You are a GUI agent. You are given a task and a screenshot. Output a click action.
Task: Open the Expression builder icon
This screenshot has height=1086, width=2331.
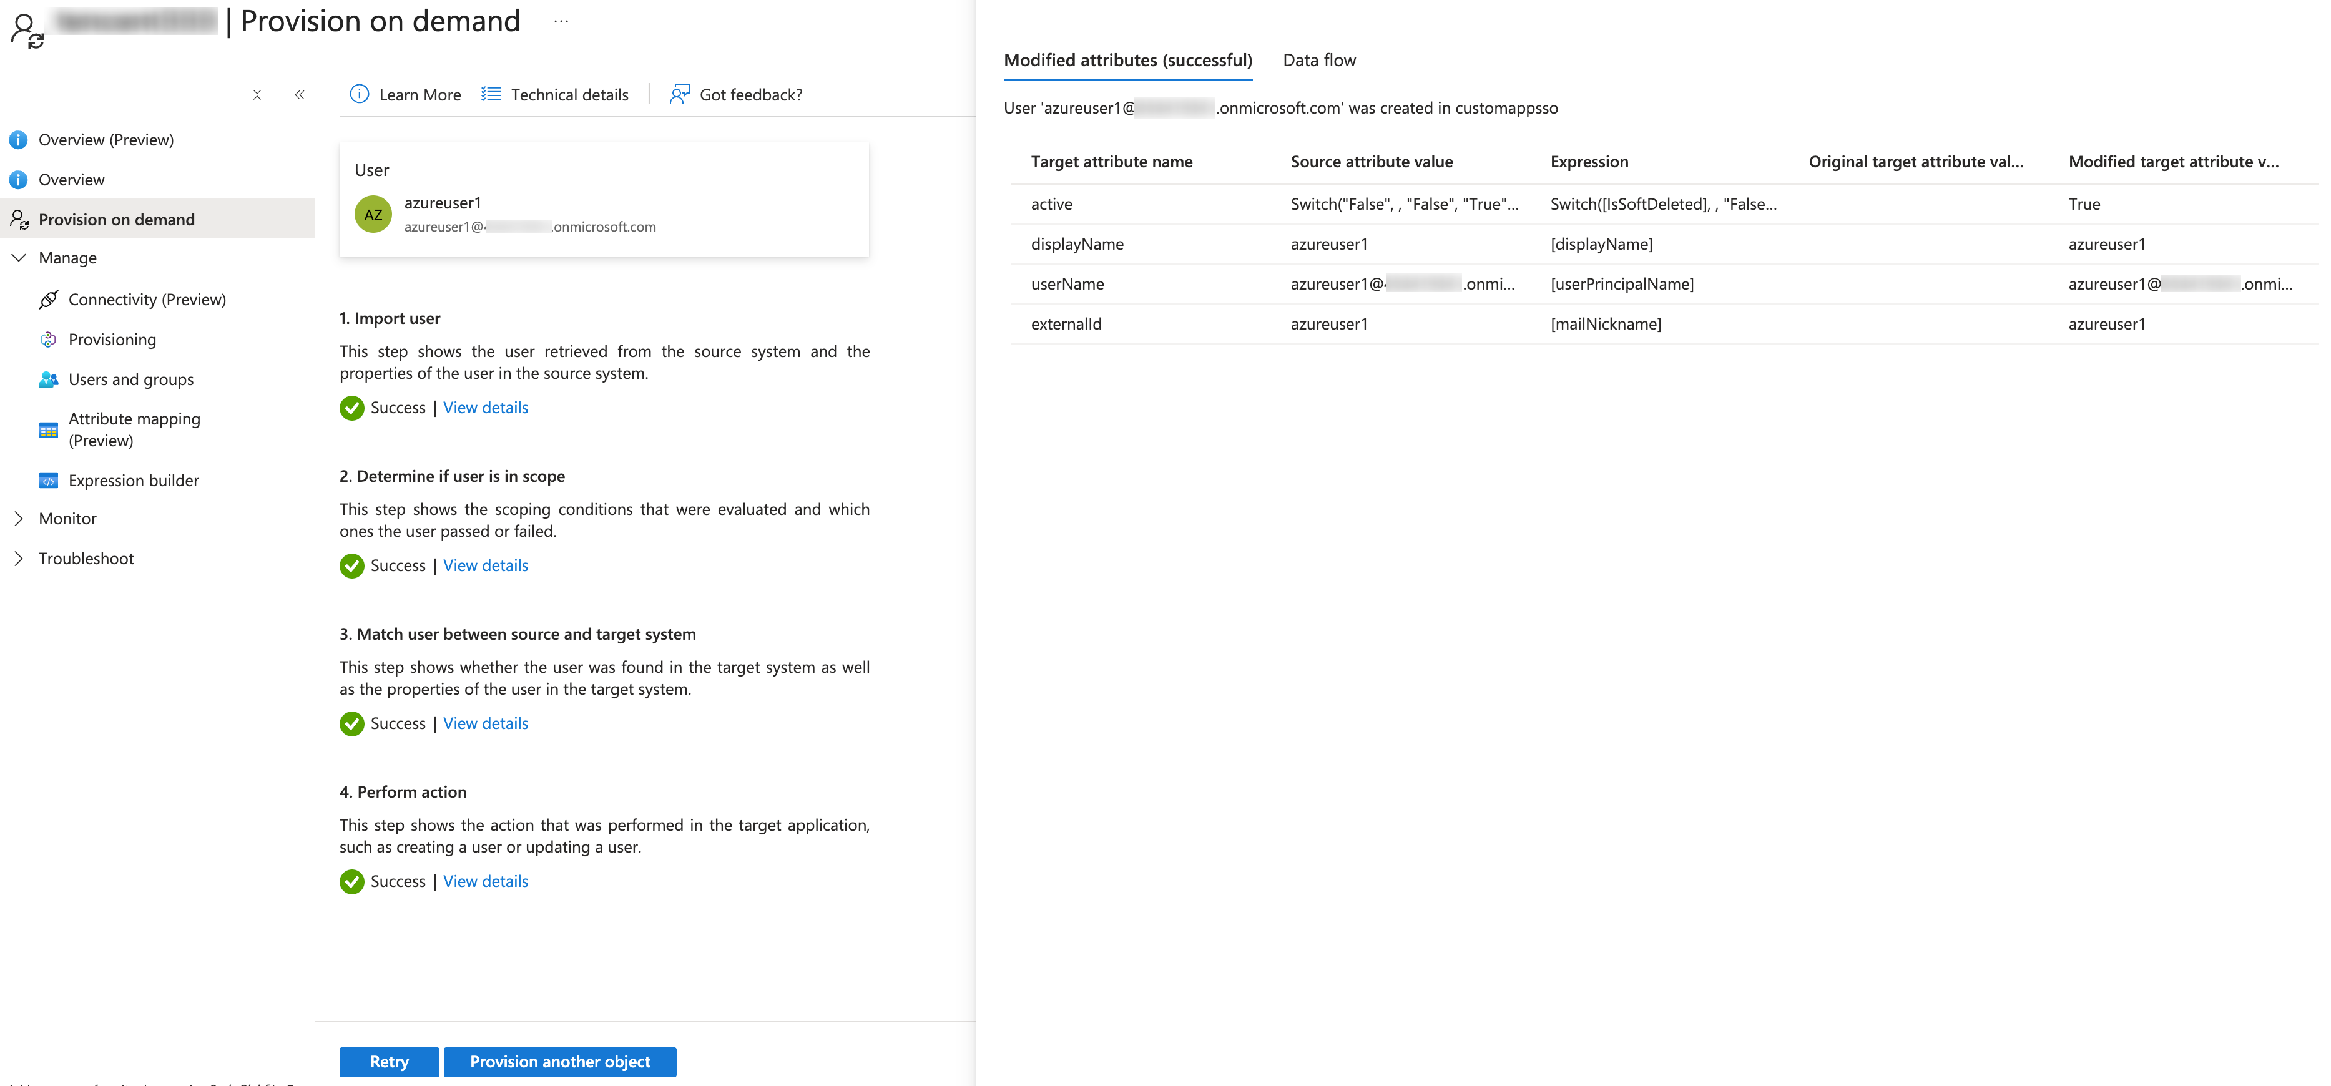(49, 481)
